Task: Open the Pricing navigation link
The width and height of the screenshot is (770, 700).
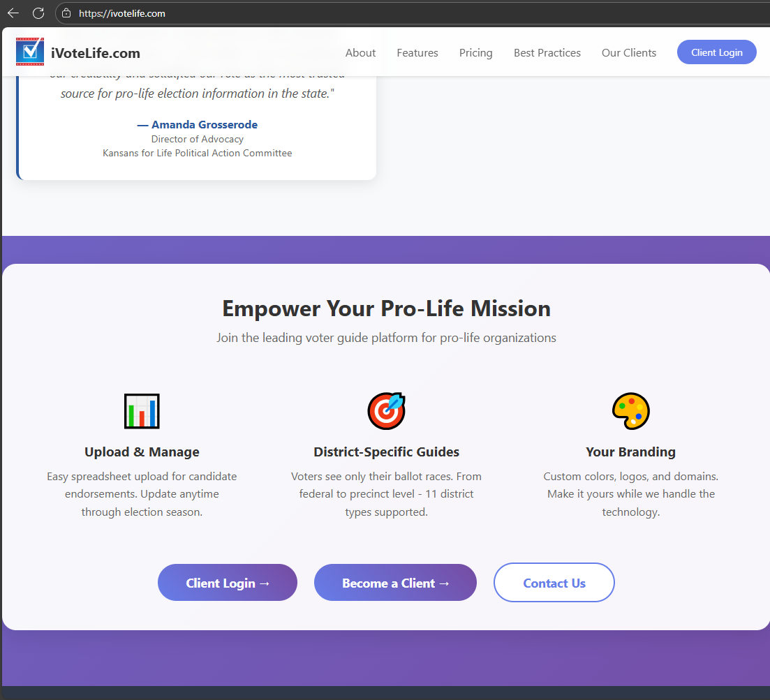Action: point(475,53)
